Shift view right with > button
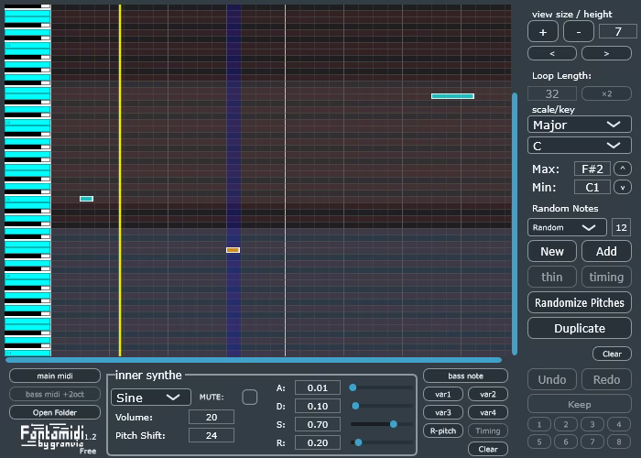641x458 pixels. pos(606,53)
